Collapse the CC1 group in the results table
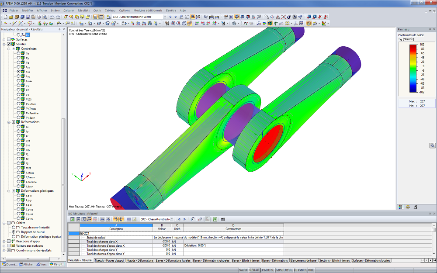Viewport: 437px width, 273px height. 81,233
